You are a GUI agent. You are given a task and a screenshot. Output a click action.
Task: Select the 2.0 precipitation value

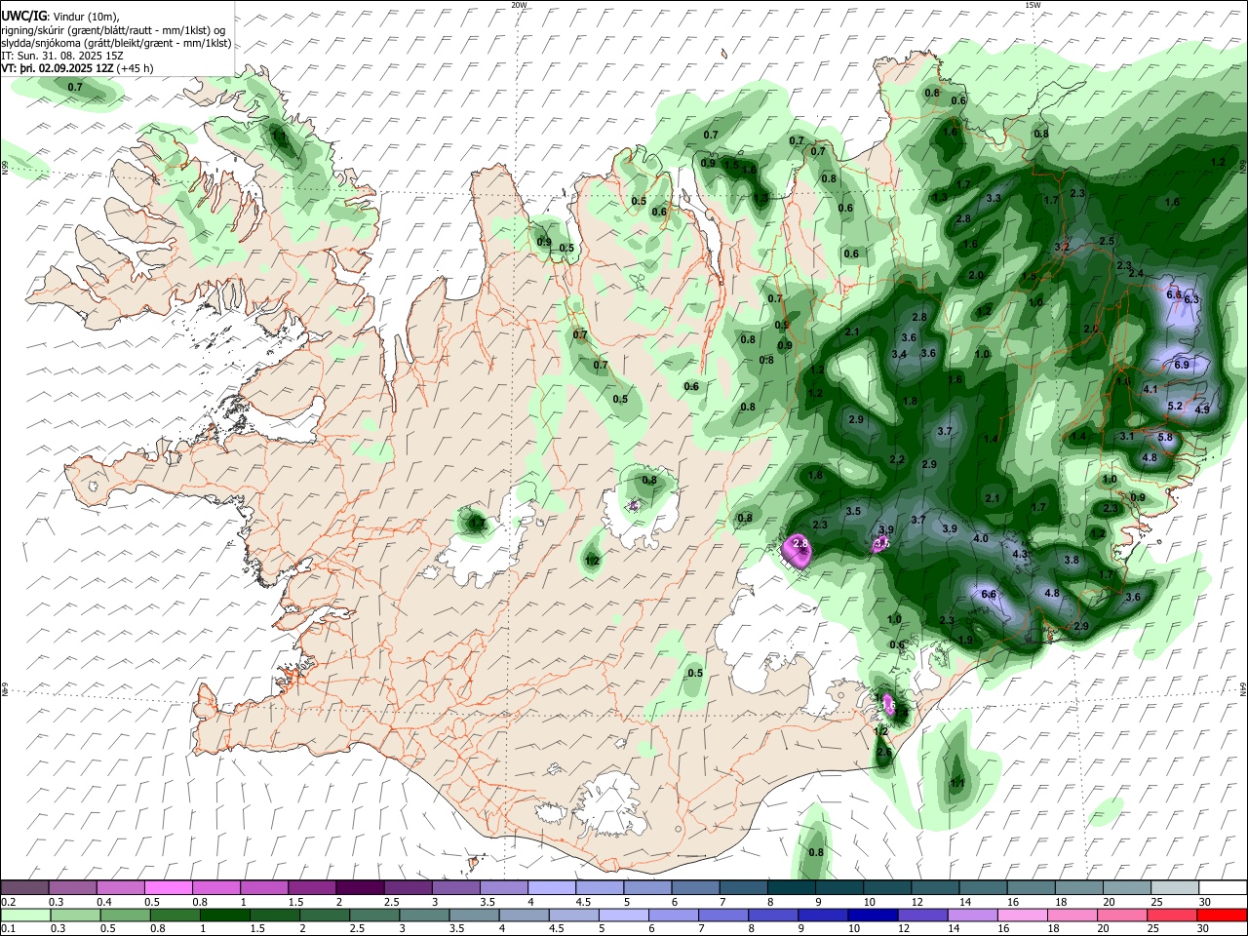[976, 276]
